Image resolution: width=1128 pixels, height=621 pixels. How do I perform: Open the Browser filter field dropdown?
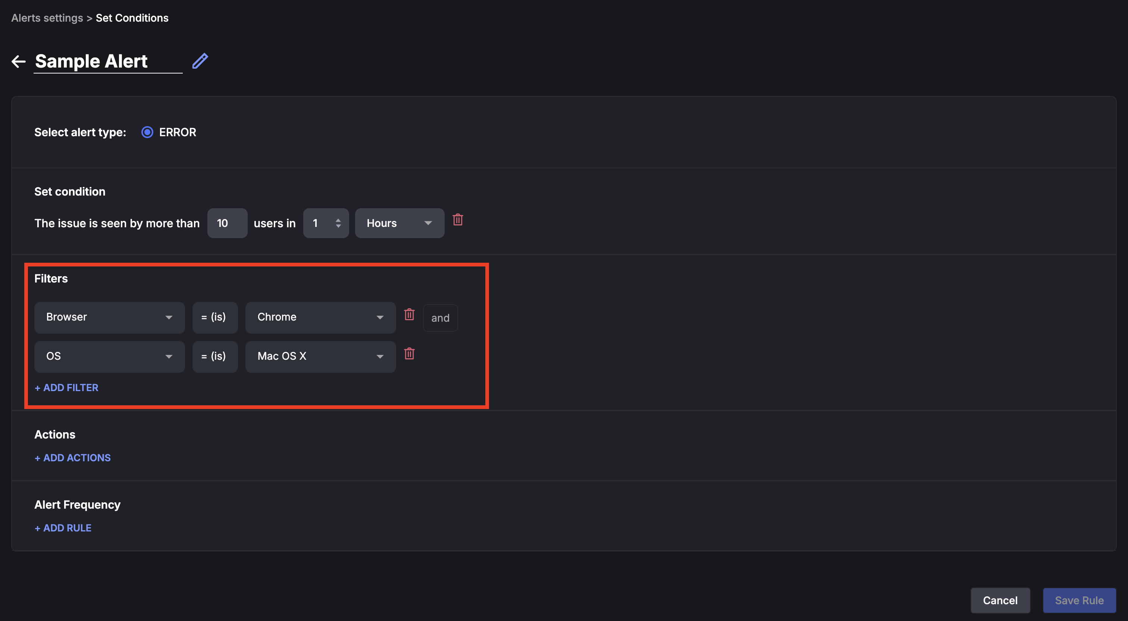(109, 317)
